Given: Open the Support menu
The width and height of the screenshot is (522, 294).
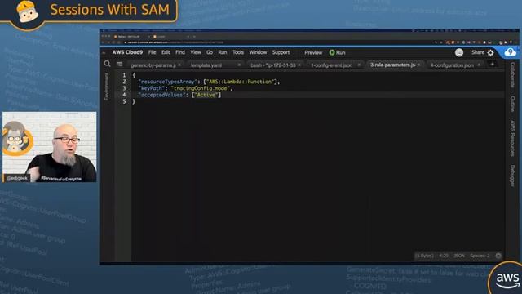Looking at the screenshot, I should [281, 52].
